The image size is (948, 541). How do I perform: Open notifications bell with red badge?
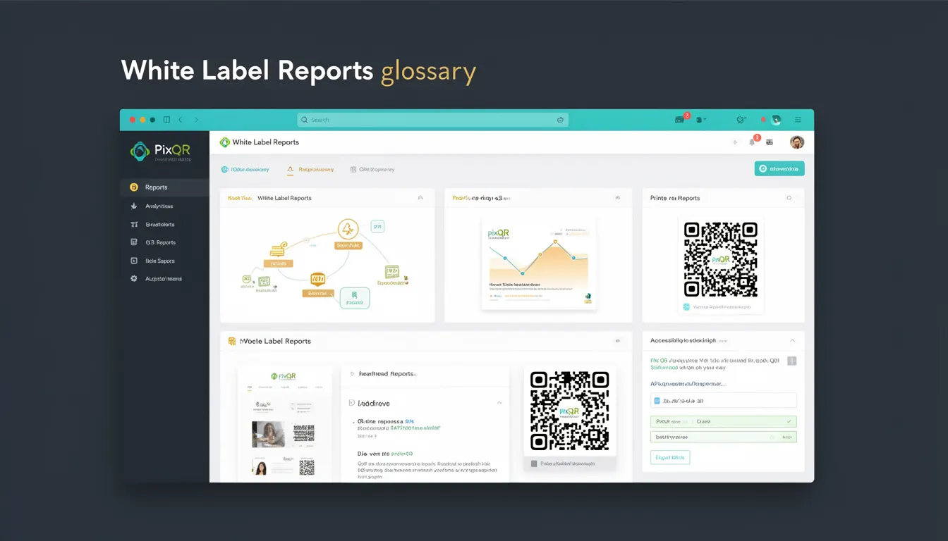[753, 141]
